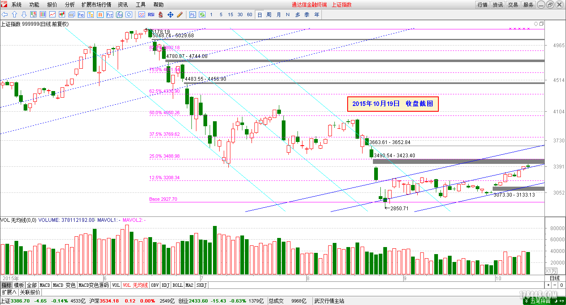
Task: Click the F5 chart switch icon
Action: 193,14
